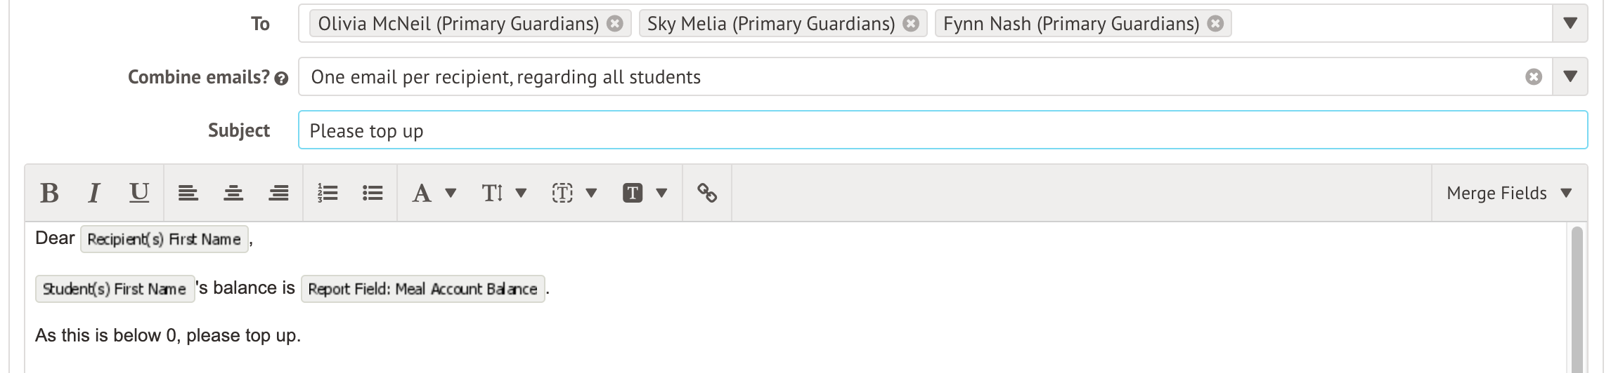Viewport: 1611px width, 373px height.
Task: Remove Olivia McNeil from recipients
Action: coord(615,24)
